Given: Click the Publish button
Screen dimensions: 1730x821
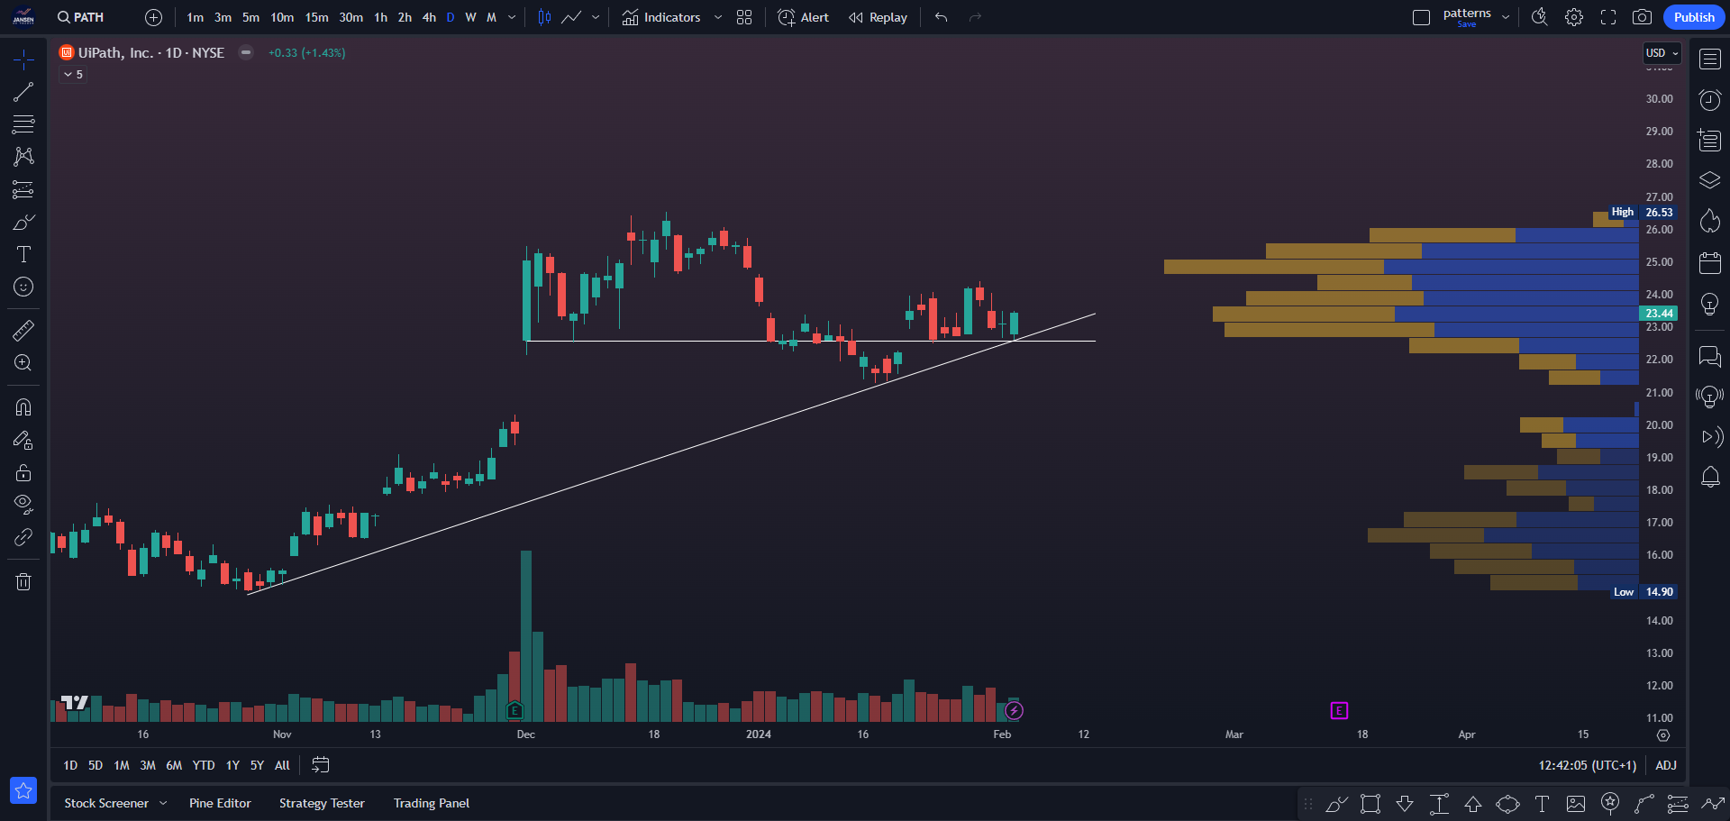Looking at the screenshot, I should (1694, 17).
